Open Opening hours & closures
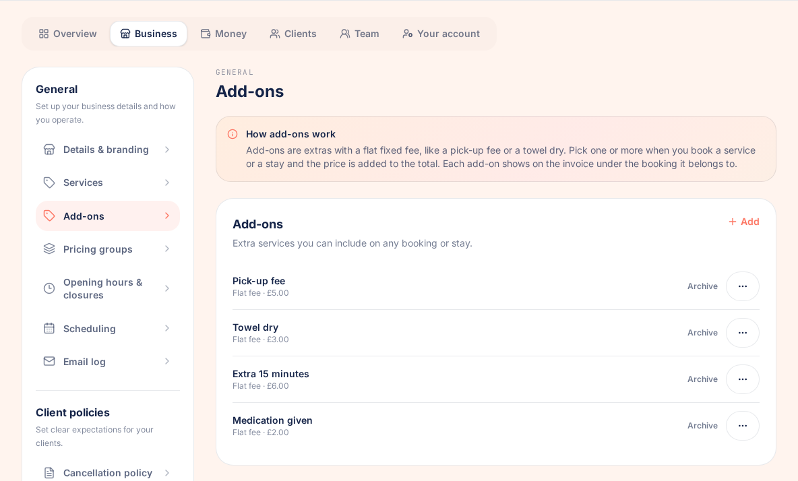798x481 pixels. [108, 288]
